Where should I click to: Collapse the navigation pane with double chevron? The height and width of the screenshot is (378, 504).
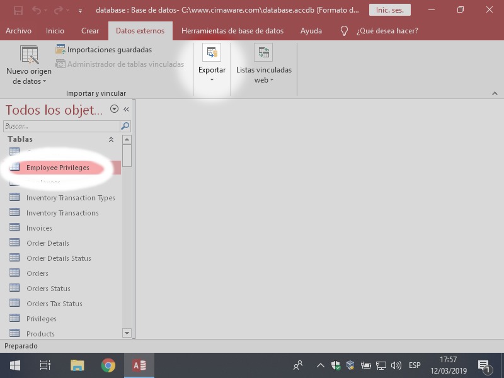(126, 109)
